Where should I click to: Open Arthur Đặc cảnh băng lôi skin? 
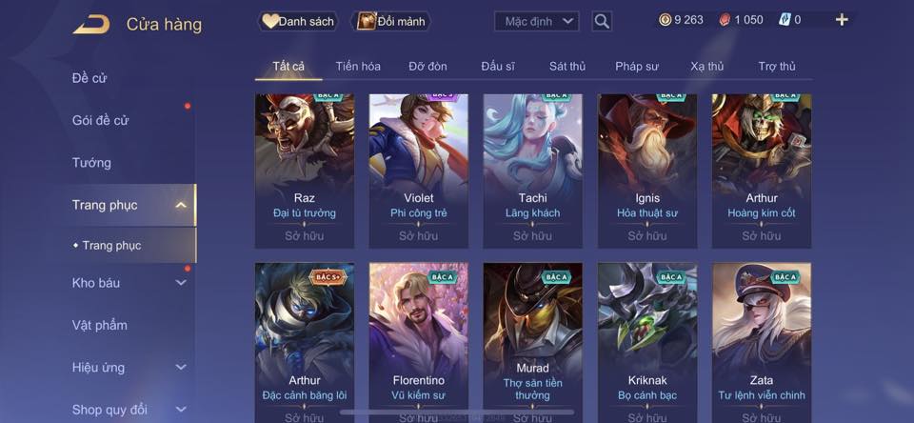305,343
